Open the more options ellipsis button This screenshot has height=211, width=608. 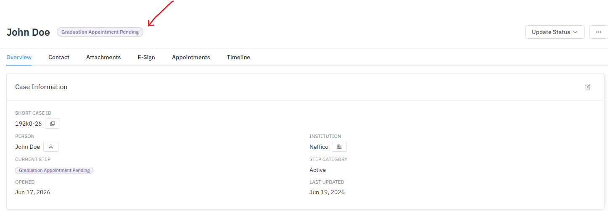point(599,32)
